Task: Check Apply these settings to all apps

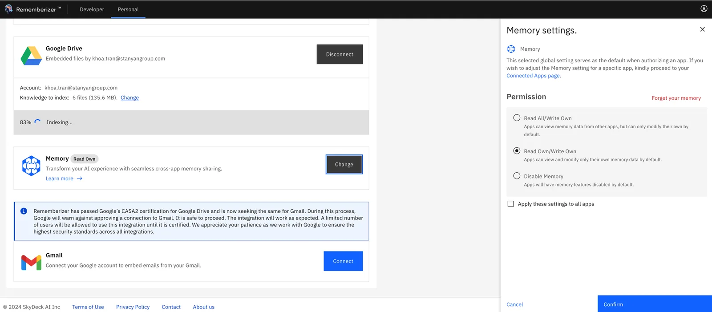Action: click(x=510, y=204)
